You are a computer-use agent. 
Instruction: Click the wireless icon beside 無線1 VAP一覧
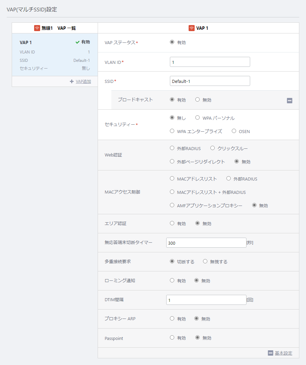(x=37, y=28)
